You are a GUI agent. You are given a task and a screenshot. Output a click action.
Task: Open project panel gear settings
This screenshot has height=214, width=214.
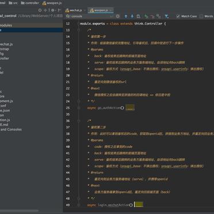click(x=53, y=10)
